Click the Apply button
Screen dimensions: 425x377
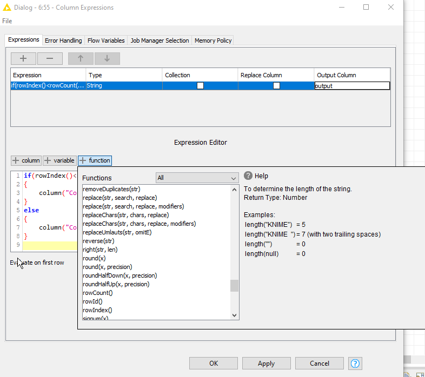tap(266, 363)
